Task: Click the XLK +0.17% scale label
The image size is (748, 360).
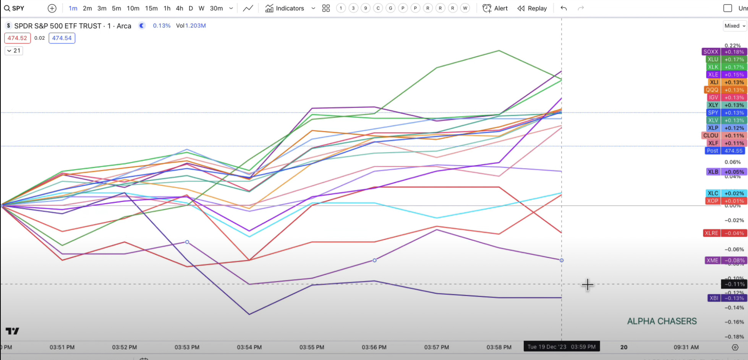Action: pyautogui.click(x=726, y=67)
